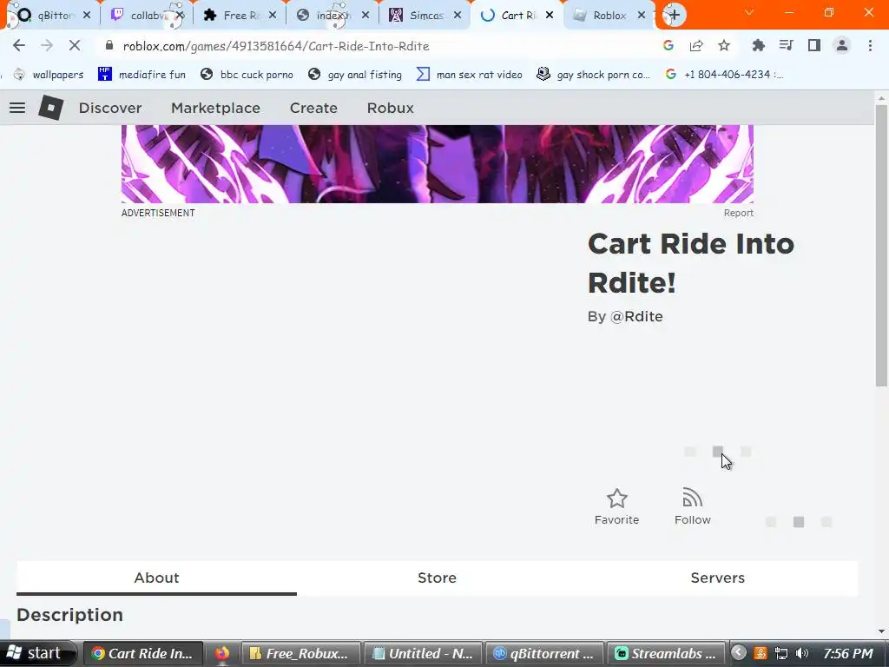Close the Cart Ride browser tab
Viewport: 889px width, 667px height.
pos(550,16)
